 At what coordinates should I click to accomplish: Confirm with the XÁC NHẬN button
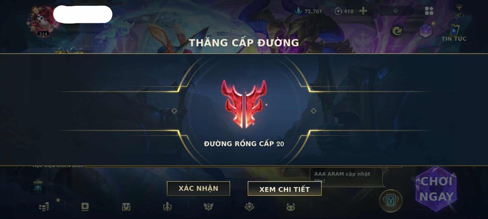198,189
